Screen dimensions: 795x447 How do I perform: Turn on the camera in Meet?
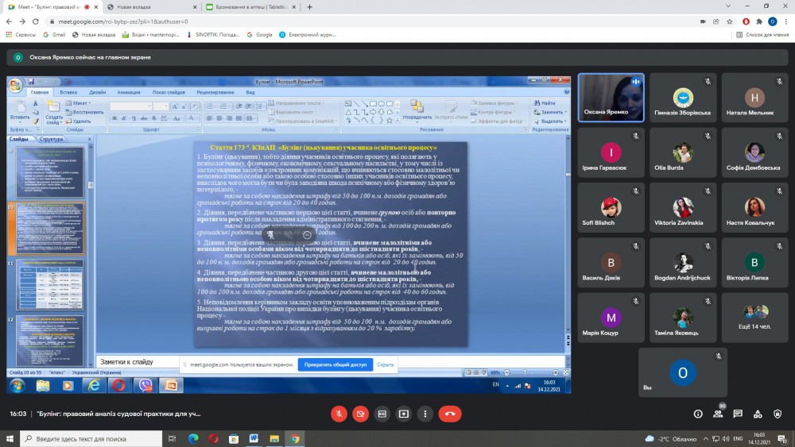tap(361, 414)
